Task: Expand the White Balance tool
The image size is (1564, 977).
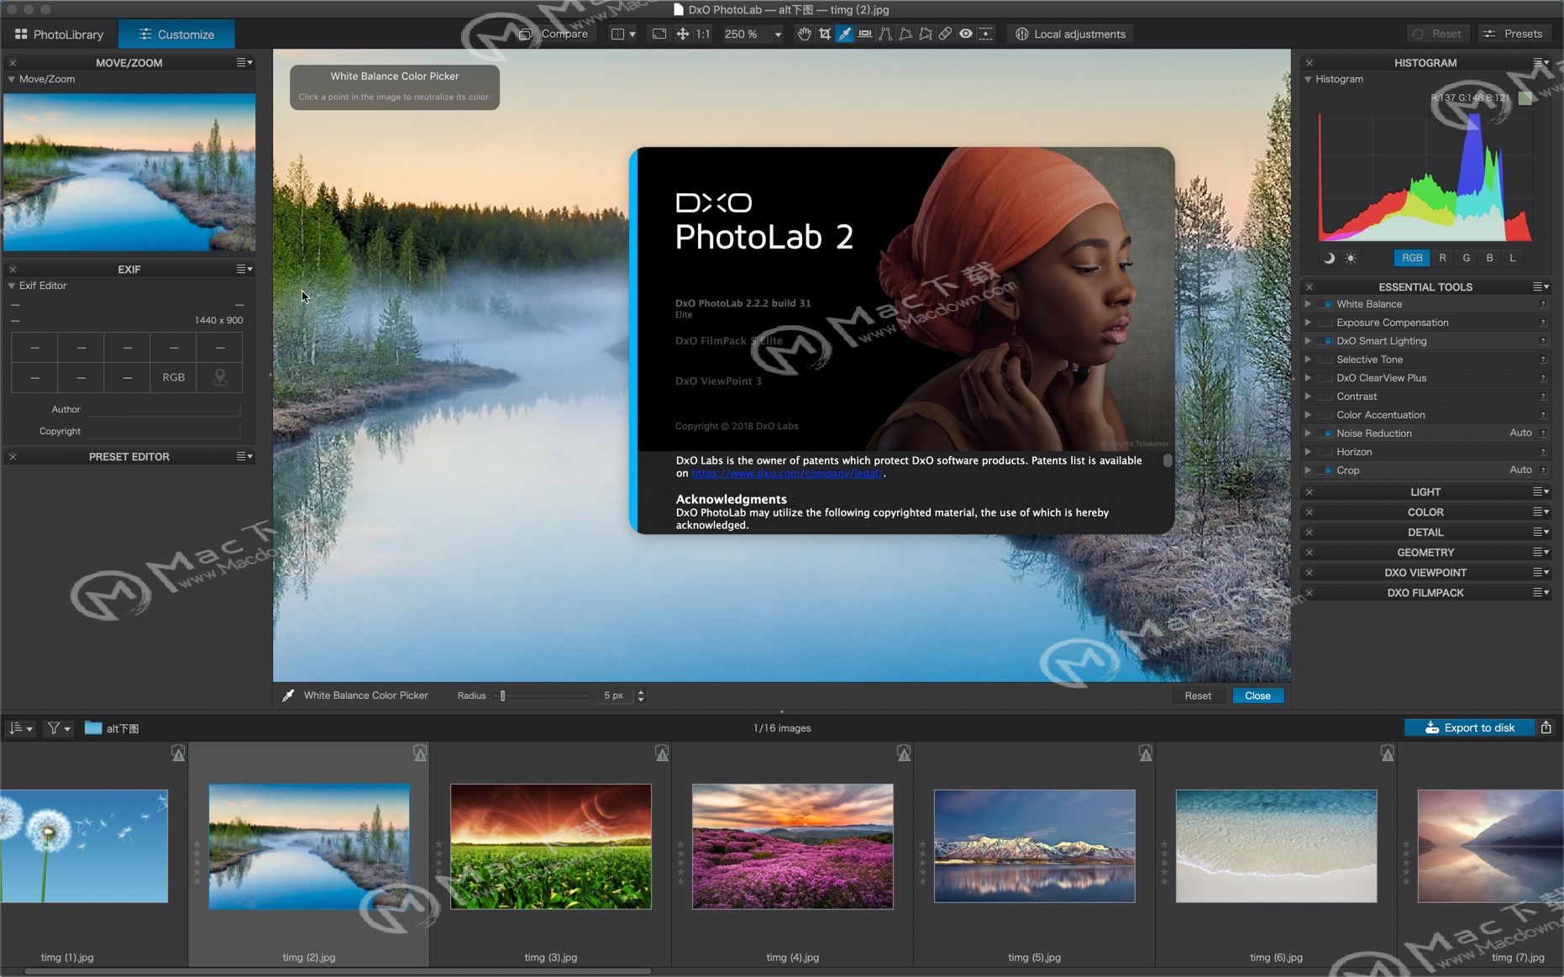Action: tap(1308, 304)
